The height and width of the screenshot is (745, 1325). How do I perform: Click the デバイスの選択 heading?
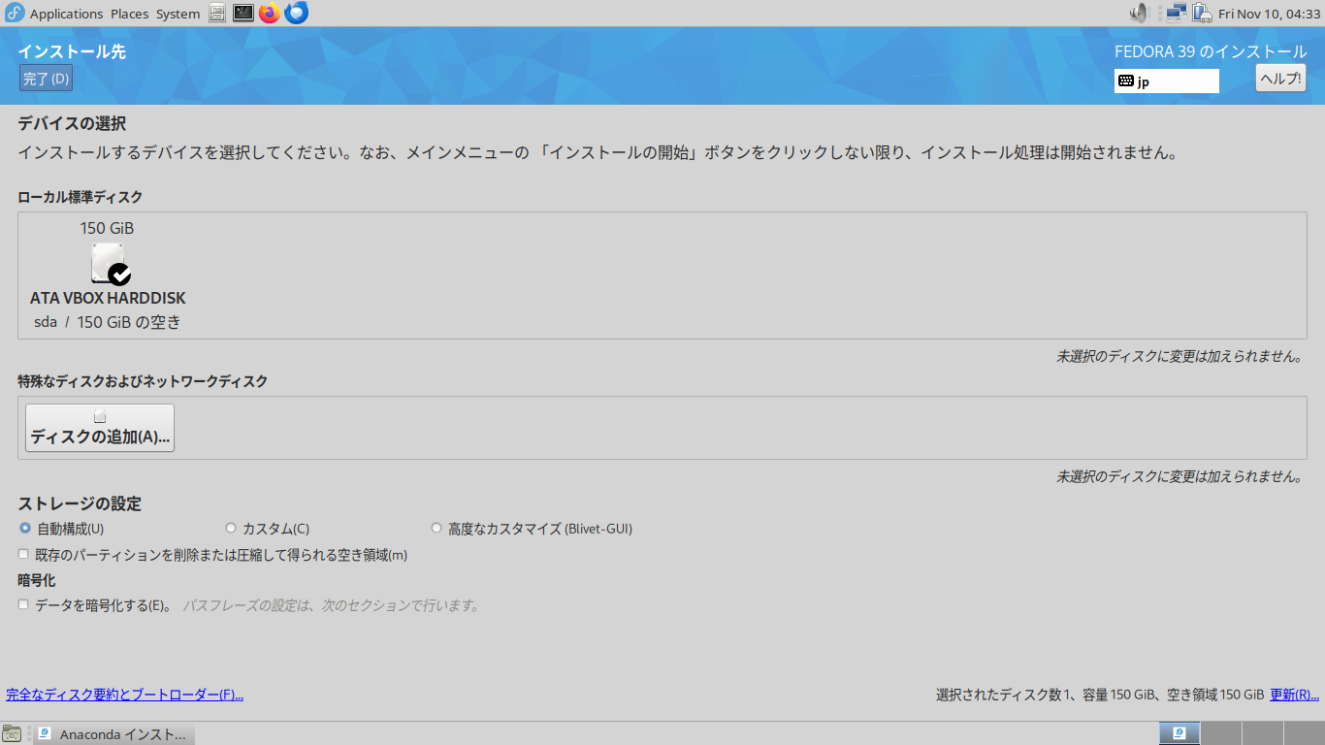pyautogui.click(x=72, y=123)
